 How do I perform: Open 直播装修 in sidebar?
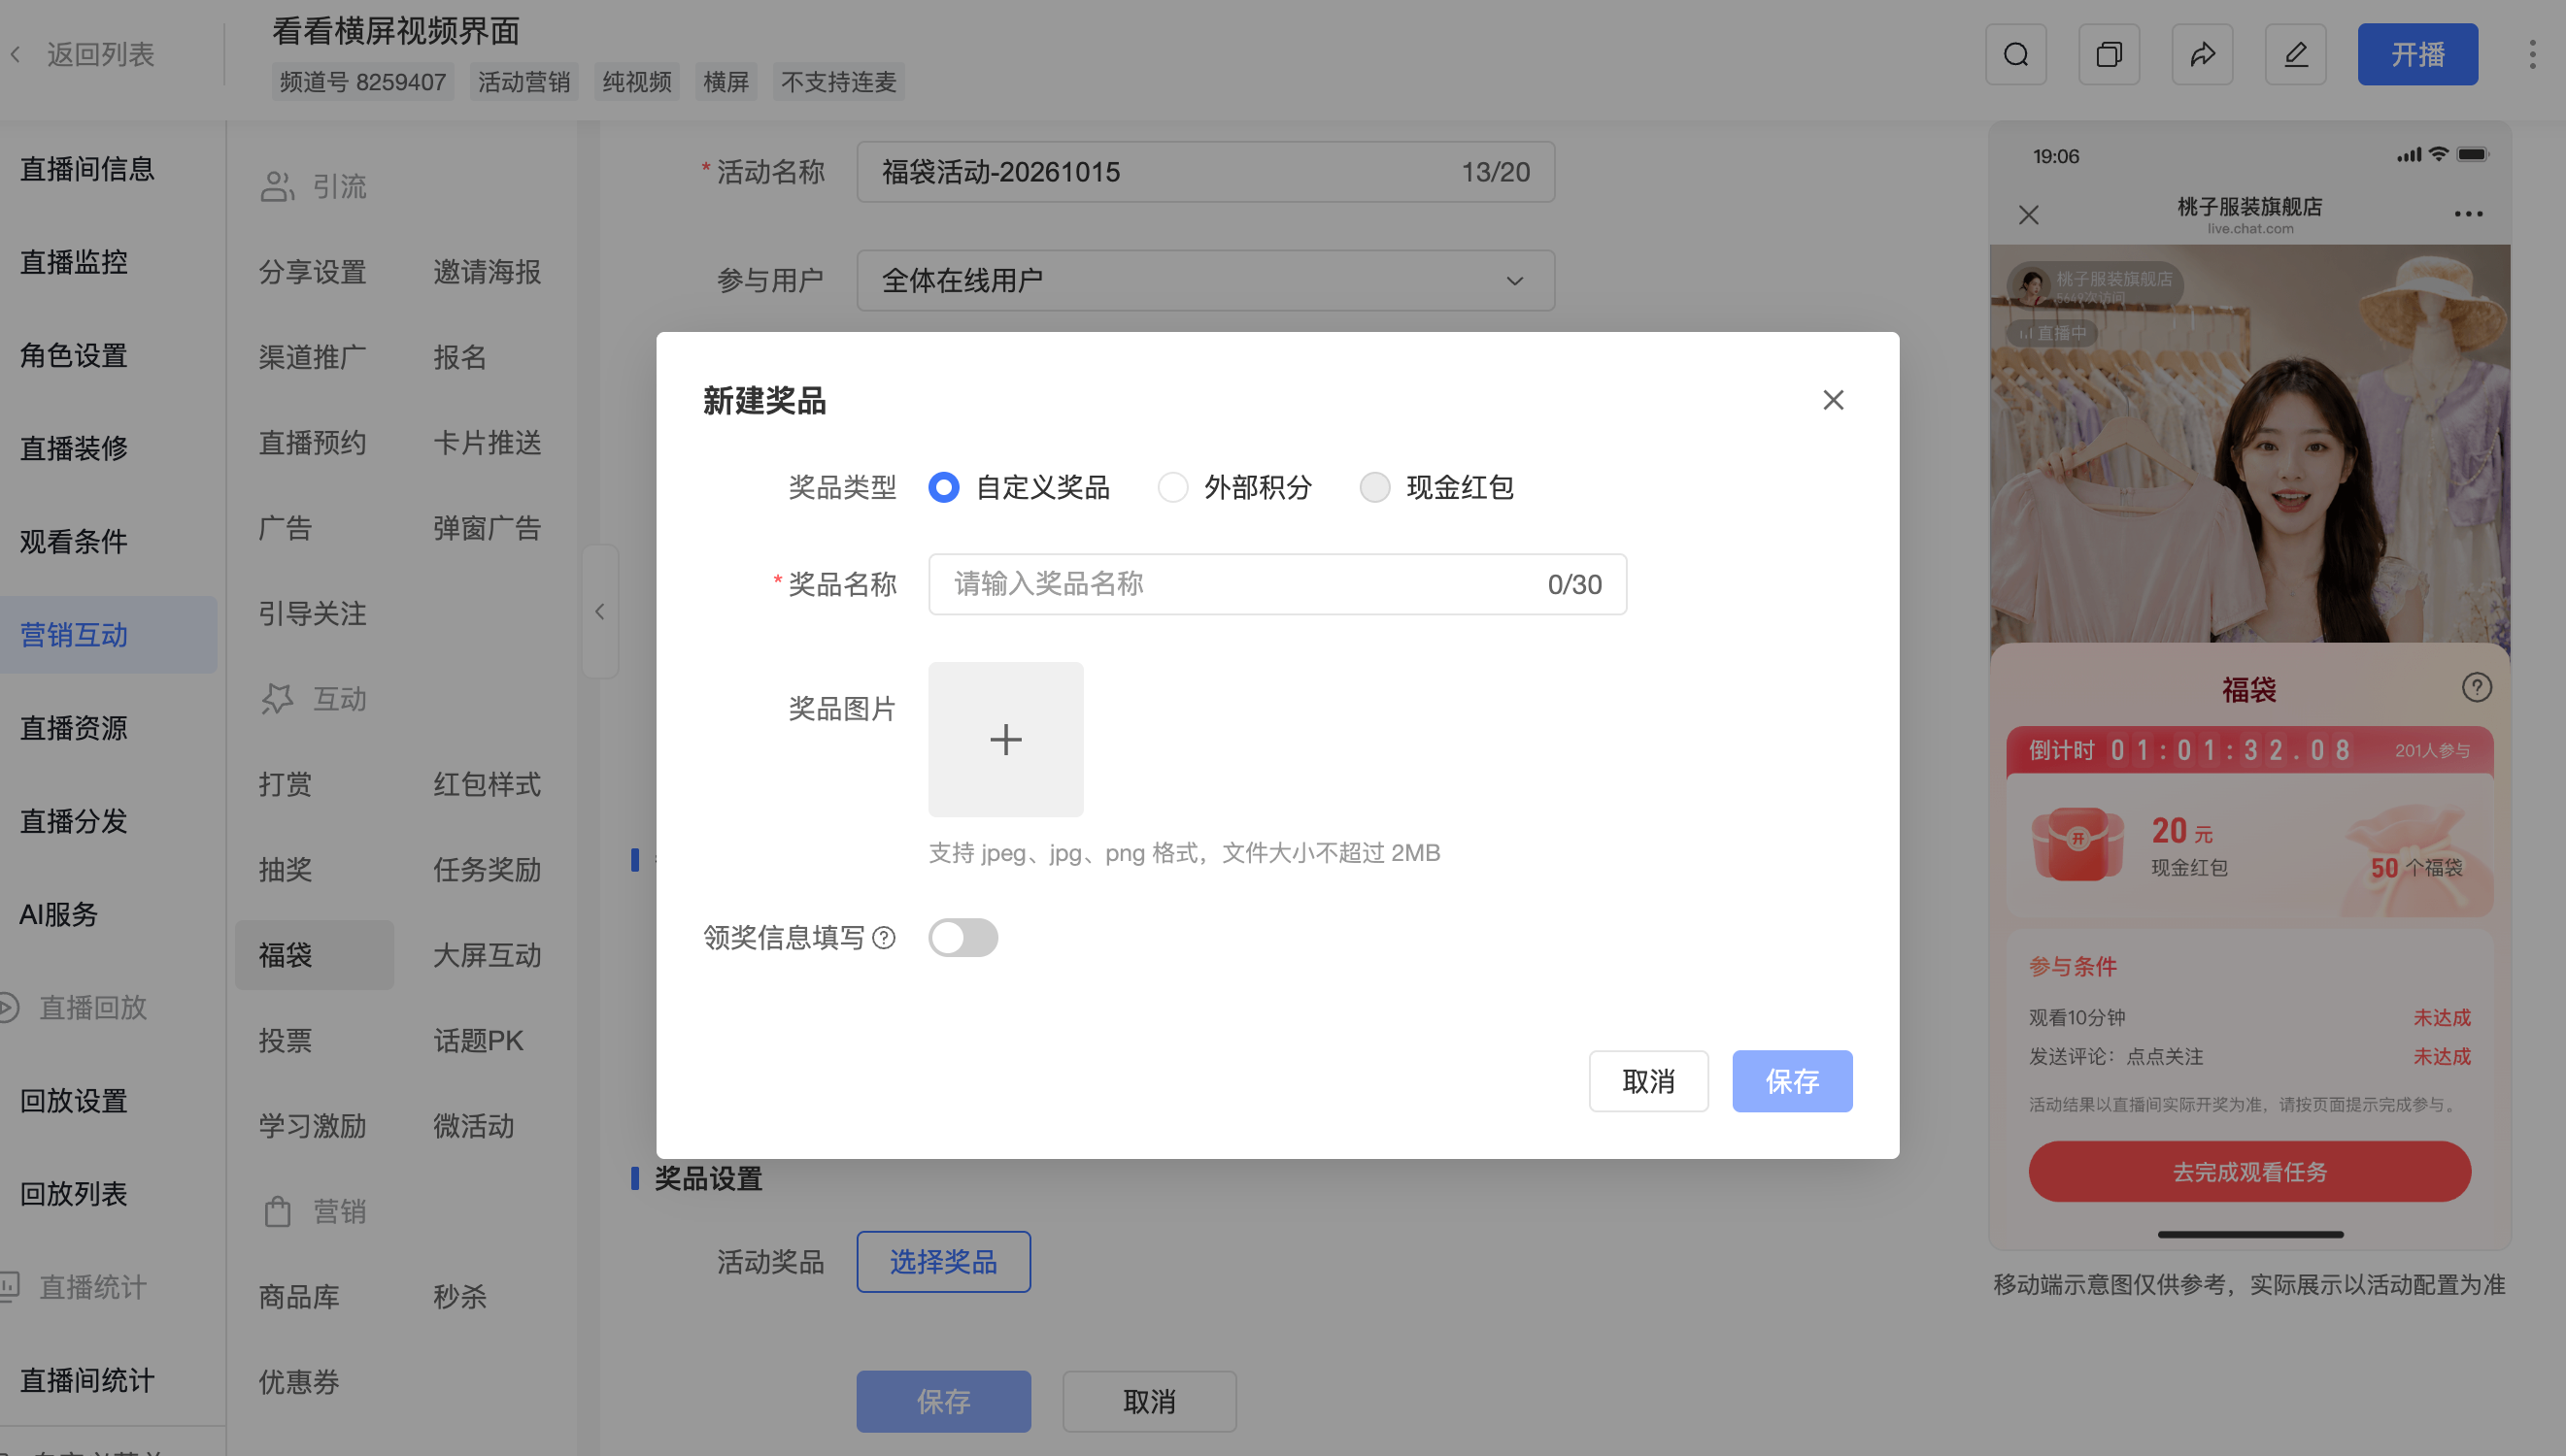pyautogui.click(x=74, y=448)
